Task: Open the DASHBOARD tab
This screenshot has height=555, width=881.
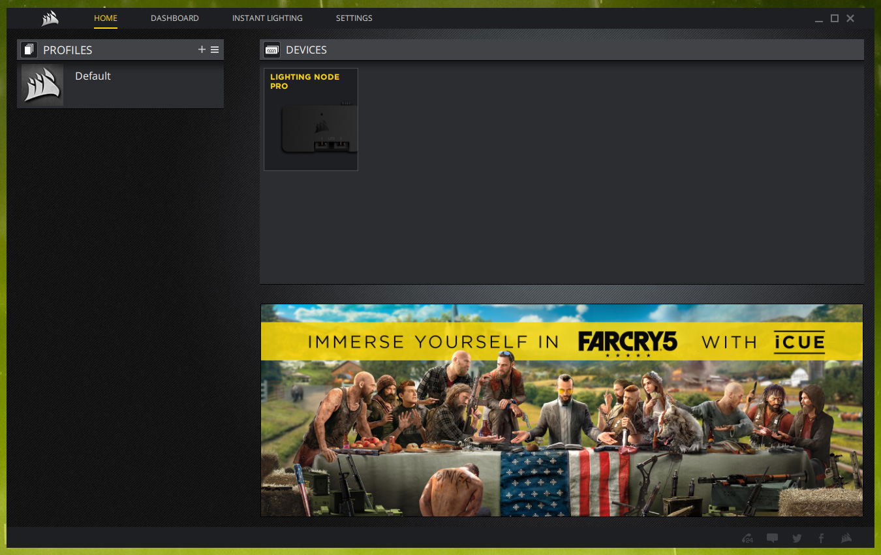Action: click(175, 18)
